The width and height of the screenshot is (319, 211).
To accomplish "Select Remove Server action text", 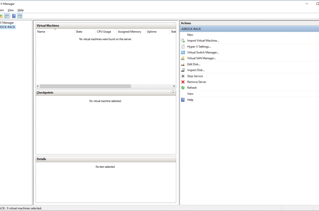I will [x=197, y=82].
